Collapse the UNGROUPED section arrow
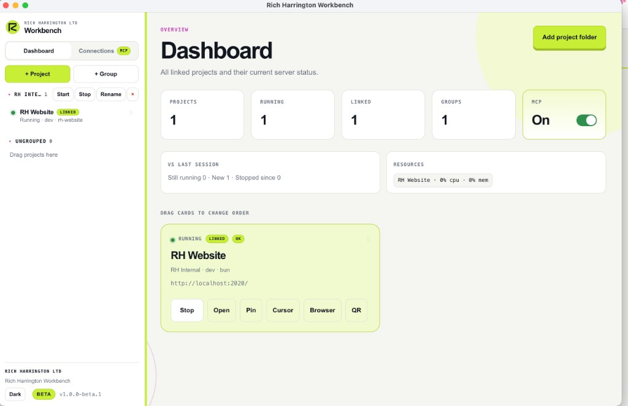Image resolution: width=628 pixels, height=406 pixels. (10, 141)
